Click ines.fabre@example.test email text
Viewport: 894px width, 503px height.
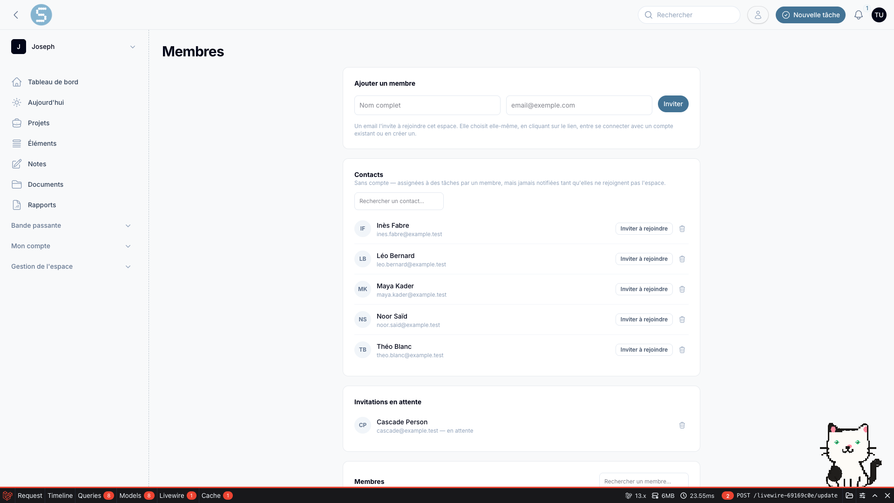(409, 234)
